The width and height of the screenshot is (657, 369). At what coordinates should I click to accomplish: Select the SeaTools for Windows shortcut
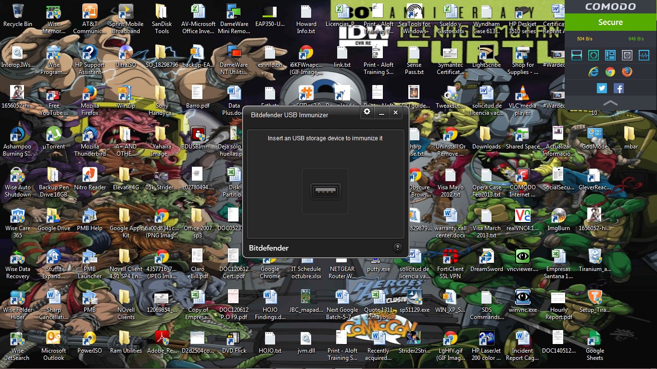tap(415, 19)
